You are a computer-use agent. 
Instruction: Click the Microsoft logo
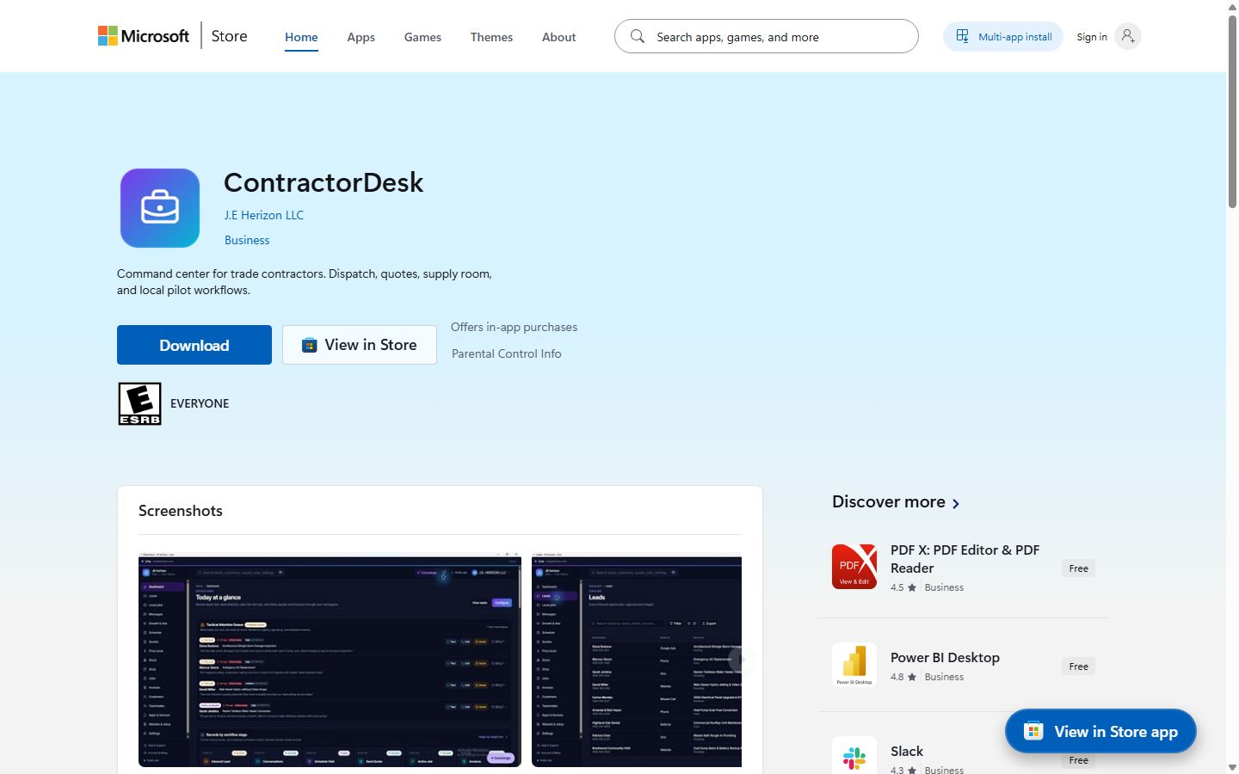coord(144,36)
